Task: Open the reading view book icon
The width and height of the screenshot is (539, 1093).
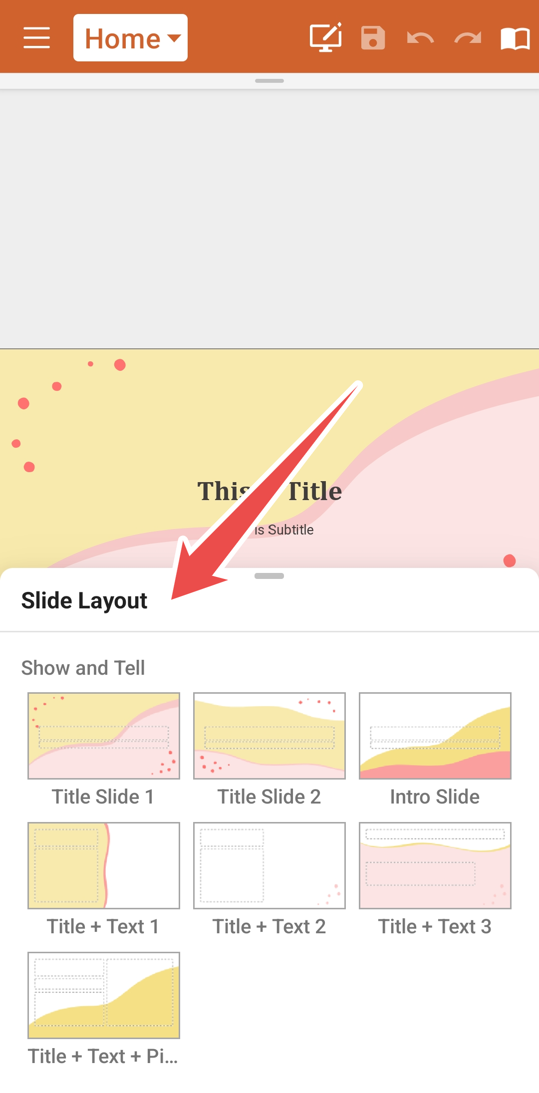Action: 516,38
